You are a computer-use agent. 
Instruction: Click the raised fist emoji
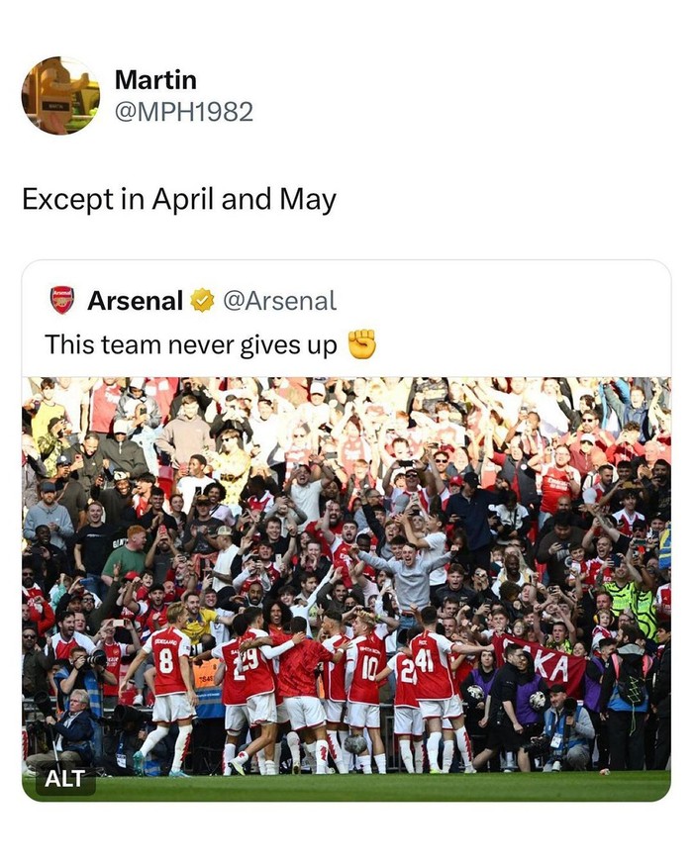point(362,344)
